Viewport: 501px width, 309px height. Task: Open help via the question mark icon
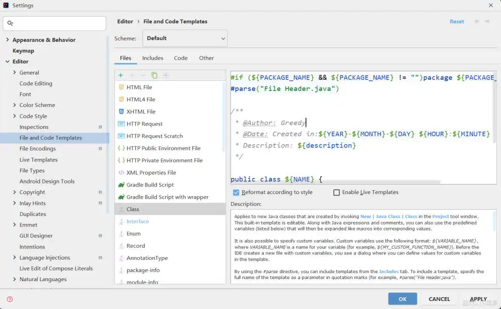[x=10, y=299]
